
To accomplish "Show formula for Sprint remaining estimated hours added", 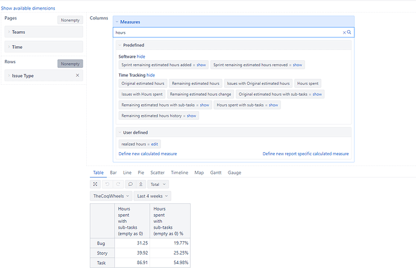I will (x=201, y=65).
